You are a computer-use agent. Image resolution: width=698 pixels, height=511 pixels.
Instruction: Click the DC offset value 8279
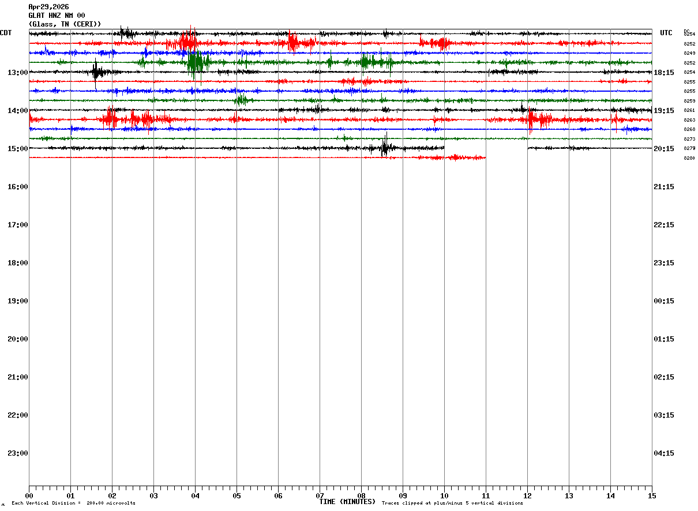click(x=689, y=148)
